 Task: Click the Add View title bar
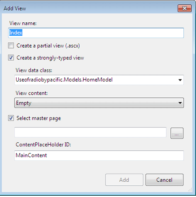[90, 8]
